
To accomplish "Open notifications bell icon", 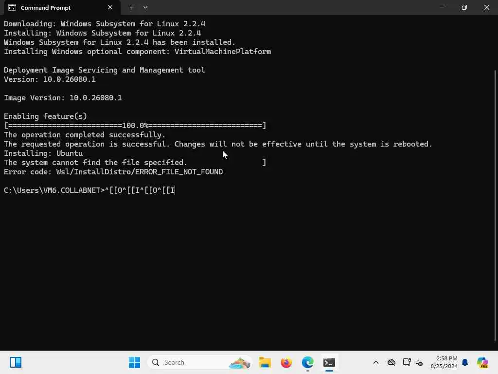I will (465, 362).
